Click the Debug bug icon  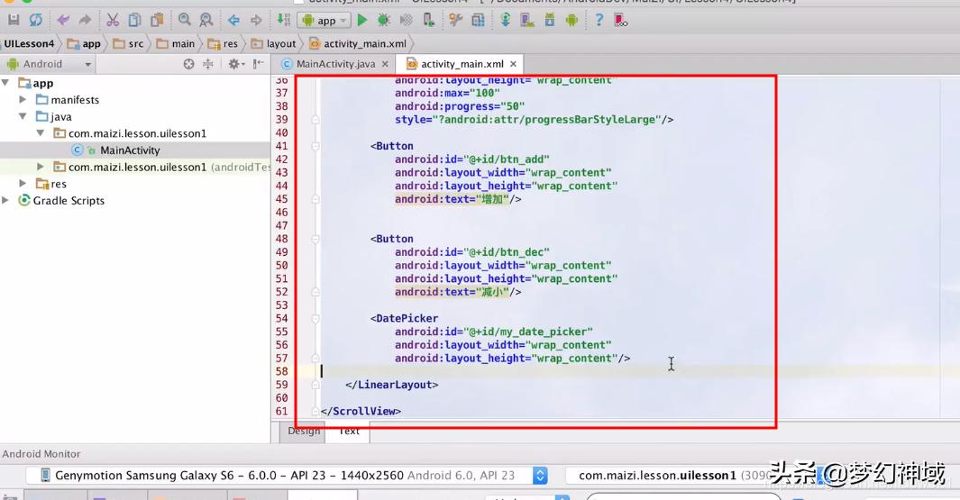[384, 19]
